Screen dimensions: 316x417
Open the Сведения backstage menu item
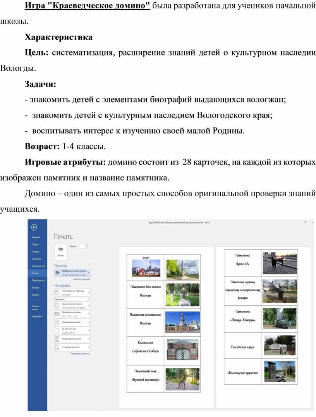coord(35,237)
